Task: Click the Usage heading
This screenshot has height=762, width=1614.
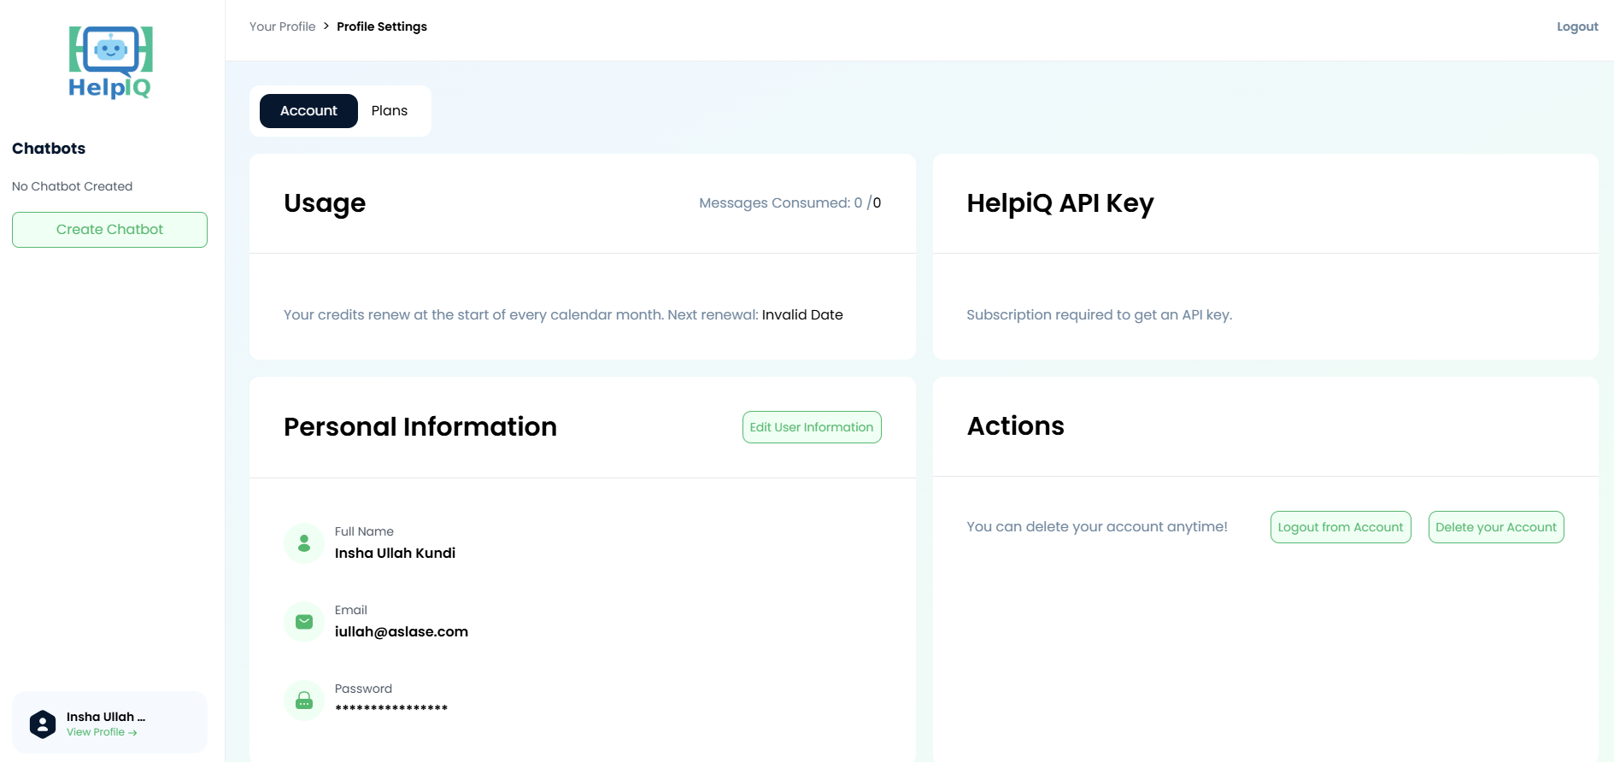Action: 325,203
